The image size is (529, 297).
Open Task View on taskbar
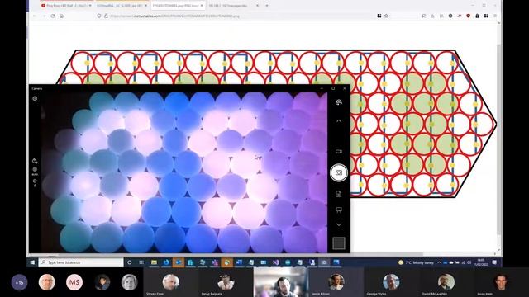click(x=141, y=262)
